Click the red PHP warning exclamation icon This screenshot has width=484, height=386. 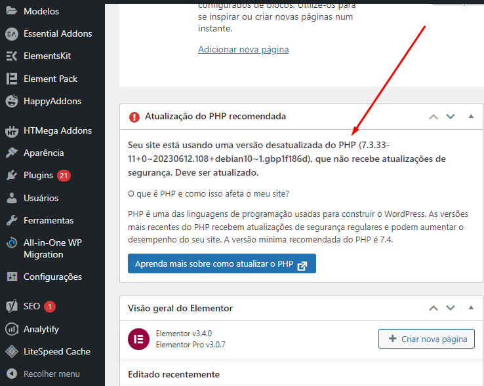(134, 117)
